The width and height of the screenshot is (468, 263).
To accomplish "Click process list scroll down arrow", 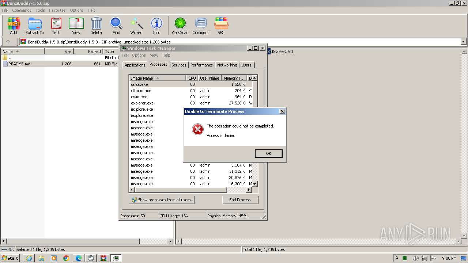I will point(255,184).
